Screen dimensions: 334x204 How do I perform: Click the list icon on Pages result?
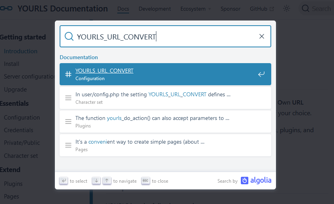coord(68,145)
